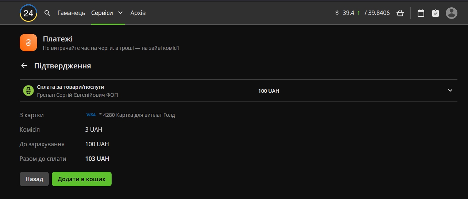Click the Додати в кошик button
This screenshot has height=199, width=468.
coord(81,179)
